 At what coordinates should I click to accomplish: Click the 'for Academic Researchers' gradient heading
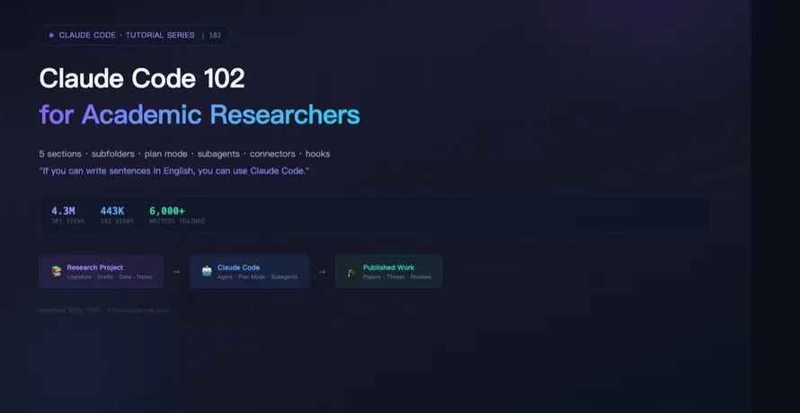click(x=200, y=115)
